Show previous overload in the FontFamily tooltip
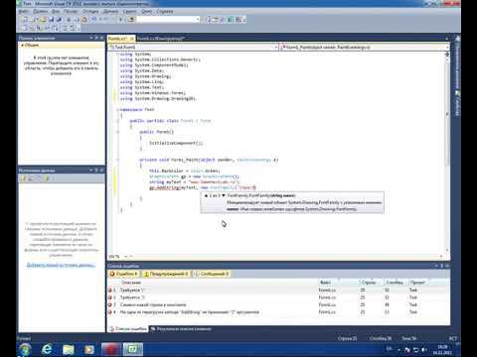This screenshot has width=477, height=357. [206, 195]
